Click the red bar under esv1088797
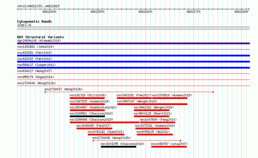The image size is (258, 158). [169, 147]
